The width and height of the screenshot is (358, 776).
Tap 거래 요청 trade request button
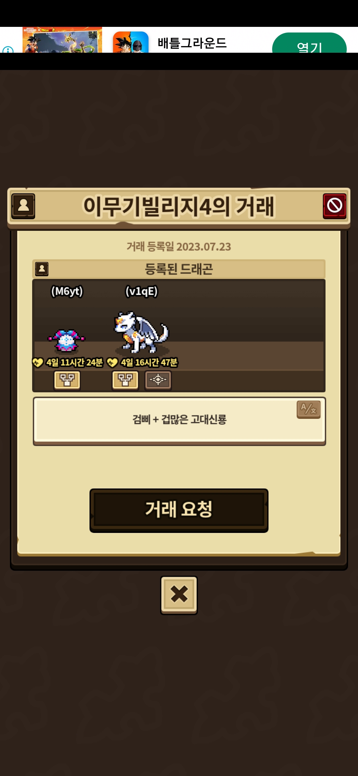(x=179, y=510)
